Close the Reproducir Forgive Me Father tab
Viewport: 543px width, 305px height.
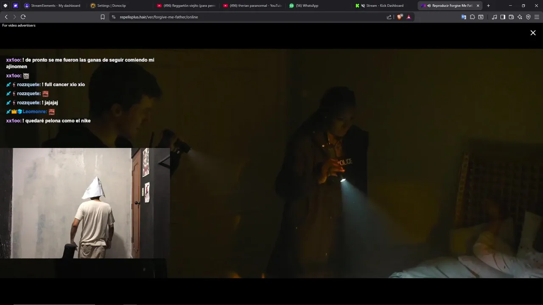[x=478, y=6]
